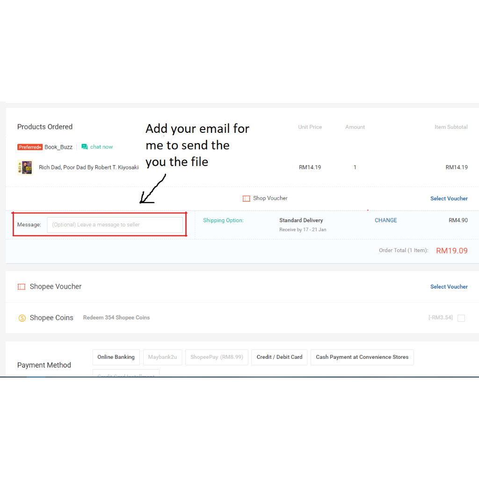Image resolution: width=479 pixels, height=479 pixels.
Task: Choose Online Banking payment method
Action: click(x=116, y=357)
